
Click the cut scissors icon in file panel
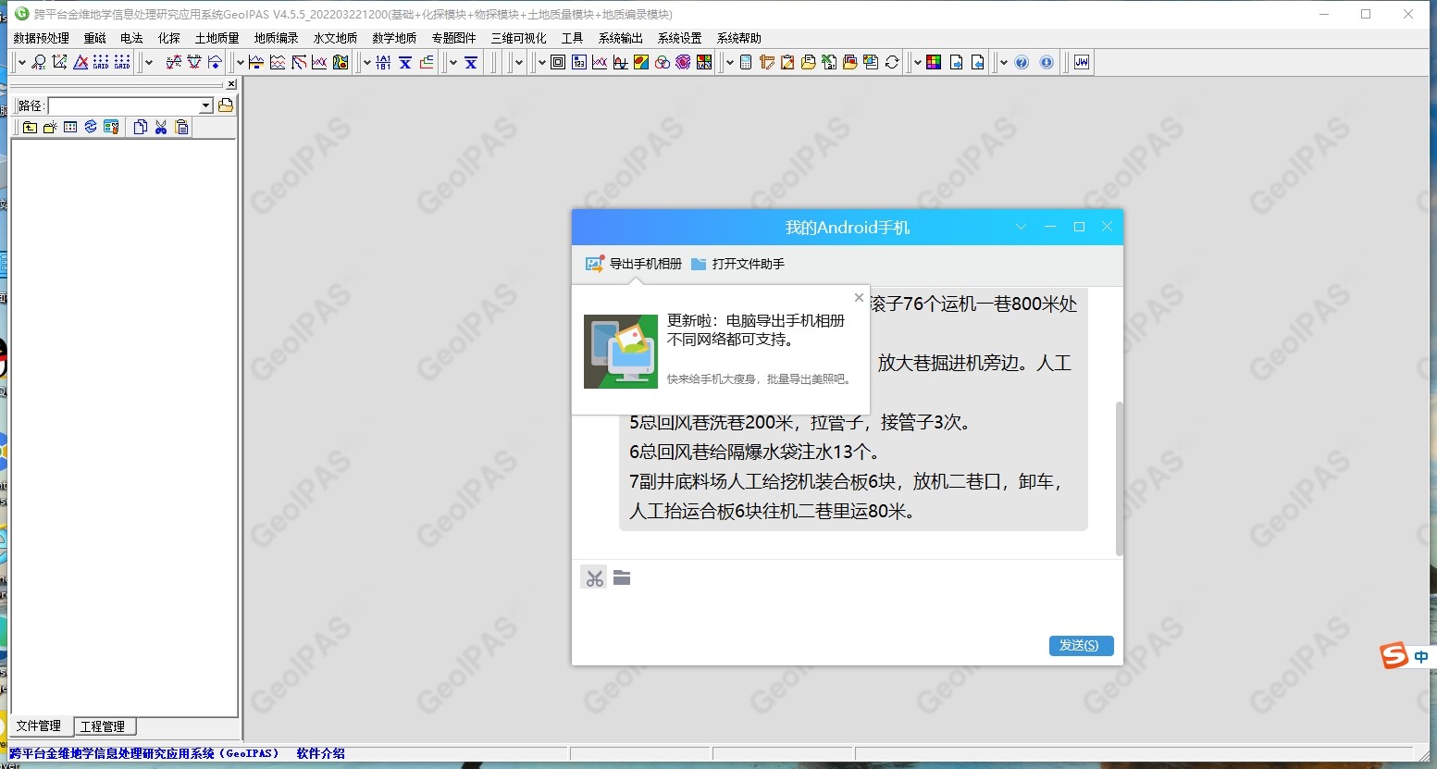pyautogui.click(x=161, y=127)
